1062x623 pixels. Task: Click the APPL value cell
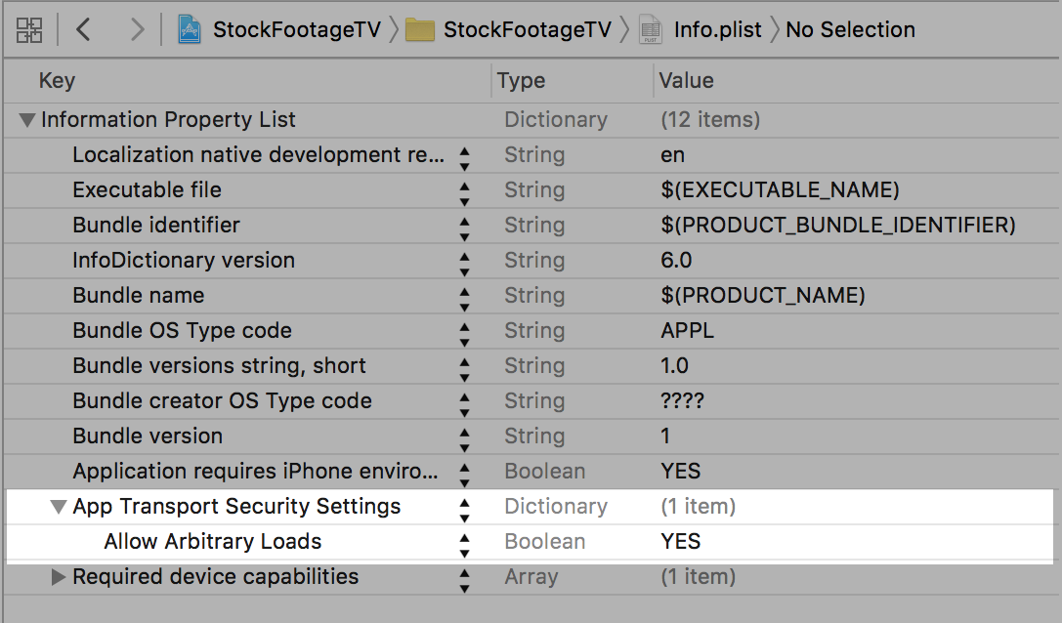688,330
